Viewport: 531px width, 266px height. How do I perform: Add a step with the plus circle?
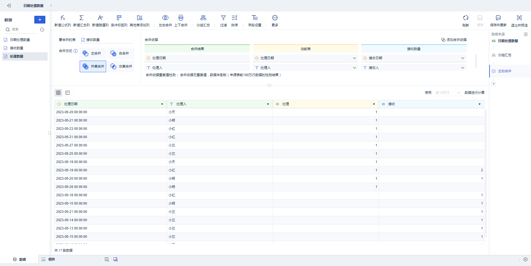(x=494, y=84)
